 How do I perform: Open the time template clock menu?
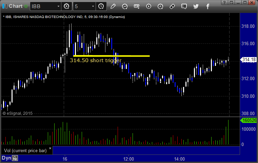click(101, 6)
